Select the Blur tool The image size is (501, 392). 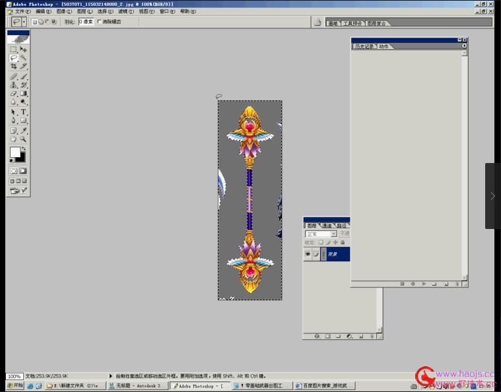[13, 102]
